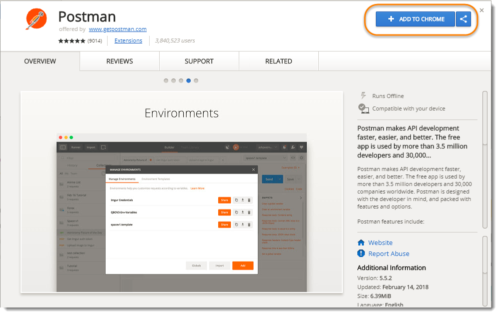Toggle the environment preview eye icon
This screenshot has height=315, width=499.
tap(292, 158)
